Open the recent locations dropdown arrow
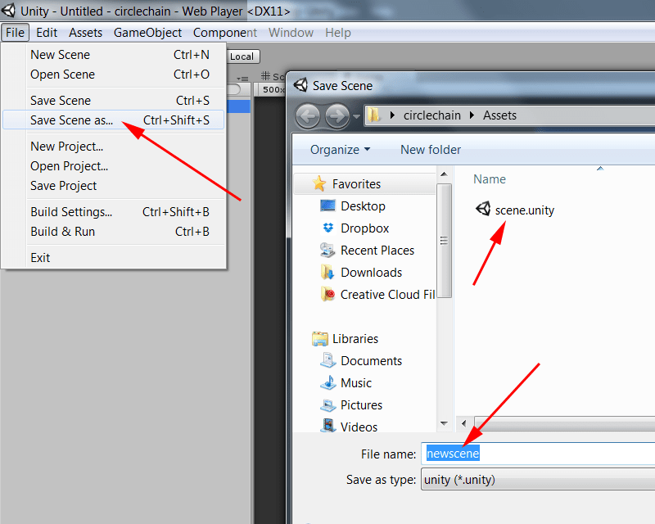655x524 pixels. pyautogui.click(x=356, y=116)
